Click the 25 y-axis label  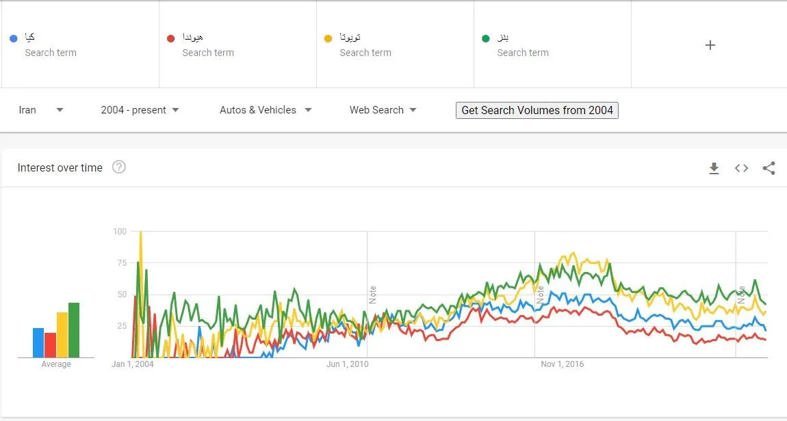coord(122,326)
